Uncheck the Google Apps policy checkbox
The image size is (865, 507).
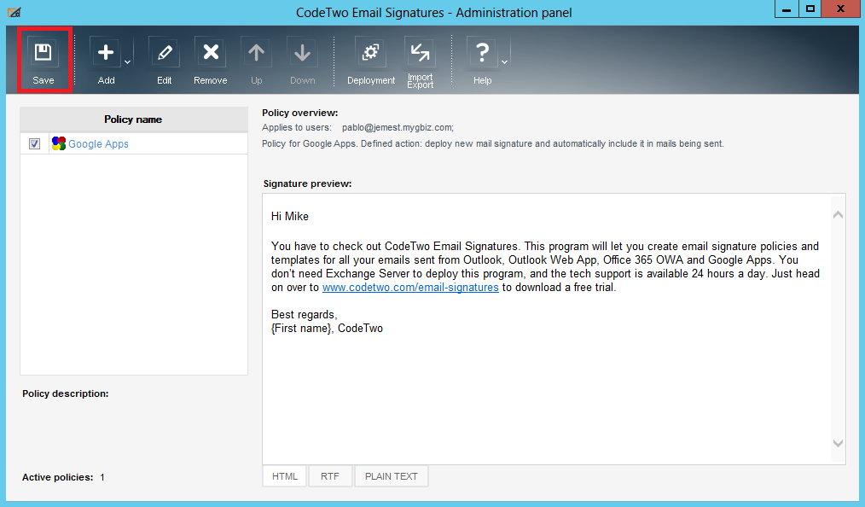pos(34,144)
